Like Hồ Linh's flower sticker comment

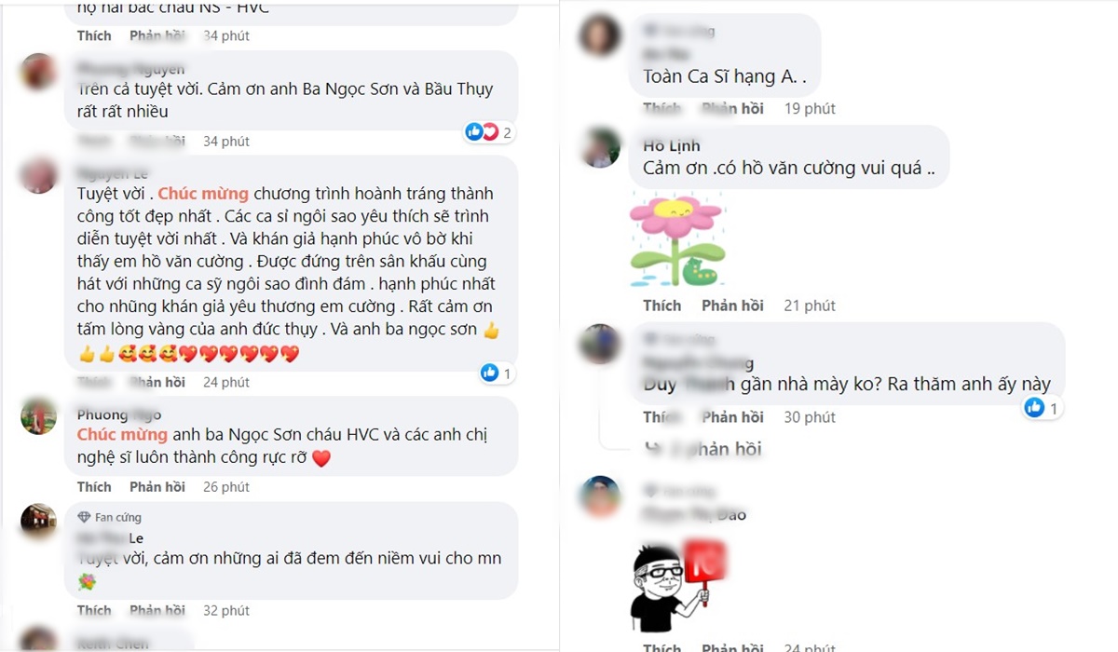coord(661,306)
